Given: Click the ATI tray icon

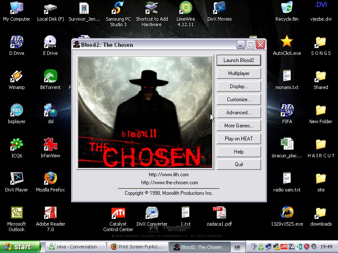Looking at the screenshot, I should click(283, 247).
